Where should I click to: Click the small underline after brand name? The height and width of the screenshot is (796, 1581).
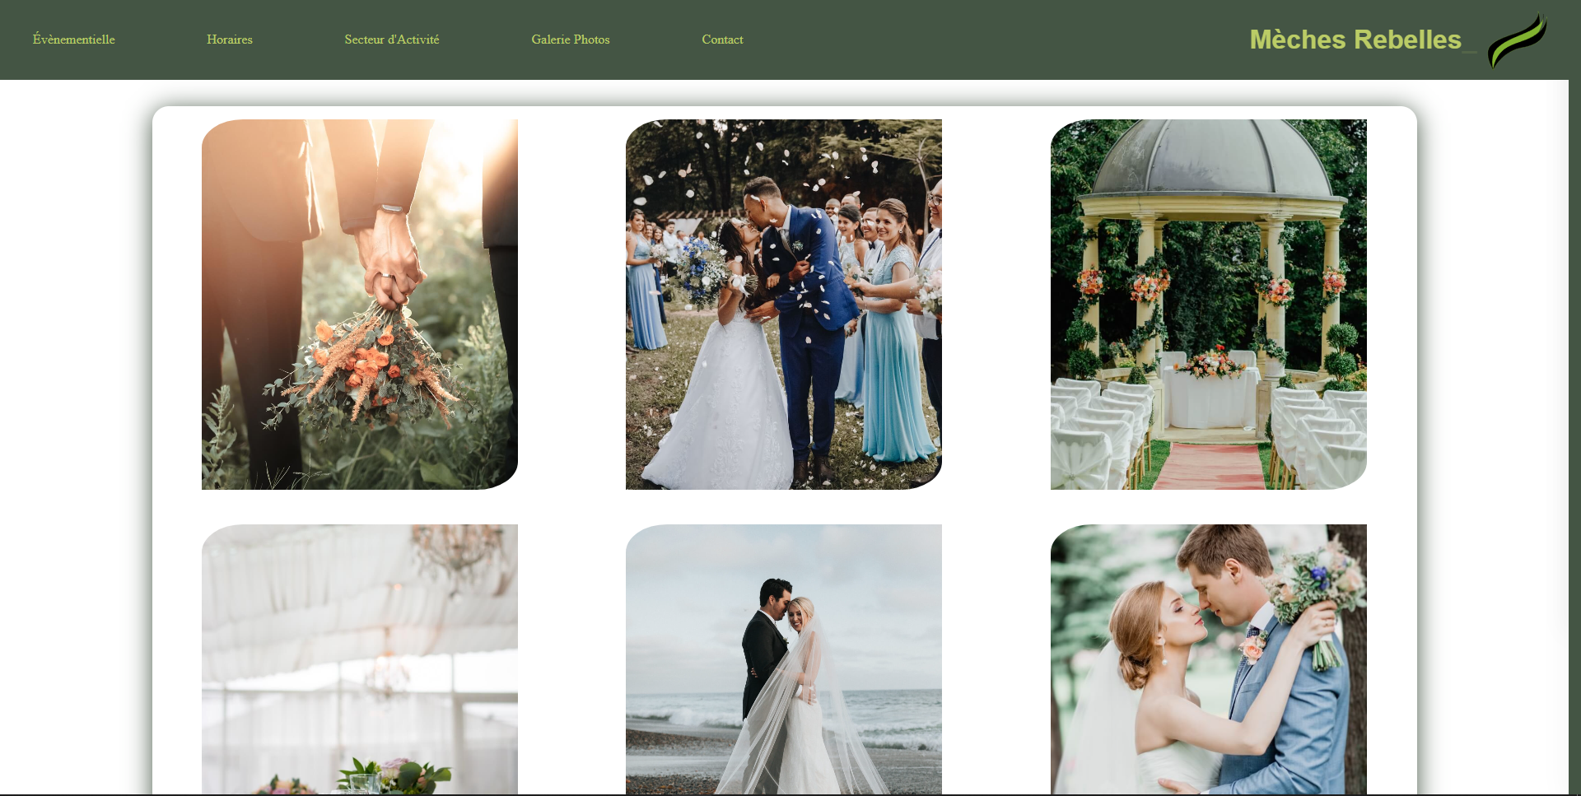point(1470,51)
